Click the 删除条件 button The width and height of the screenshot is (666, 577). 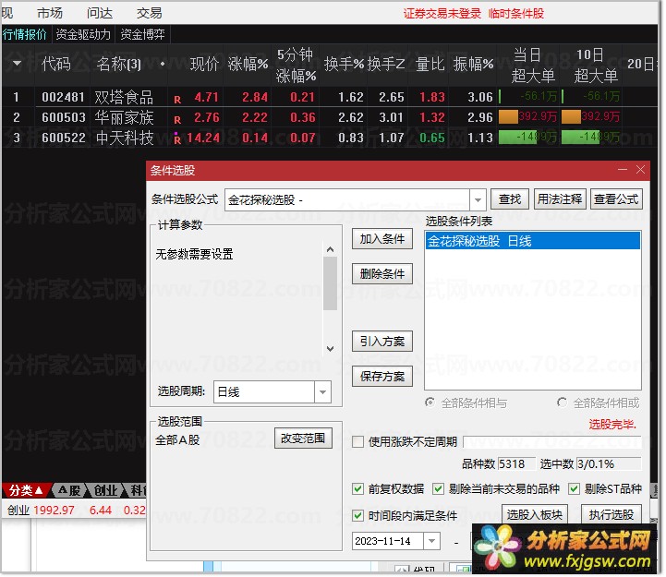pyautogui.click(x=382, y=274)
